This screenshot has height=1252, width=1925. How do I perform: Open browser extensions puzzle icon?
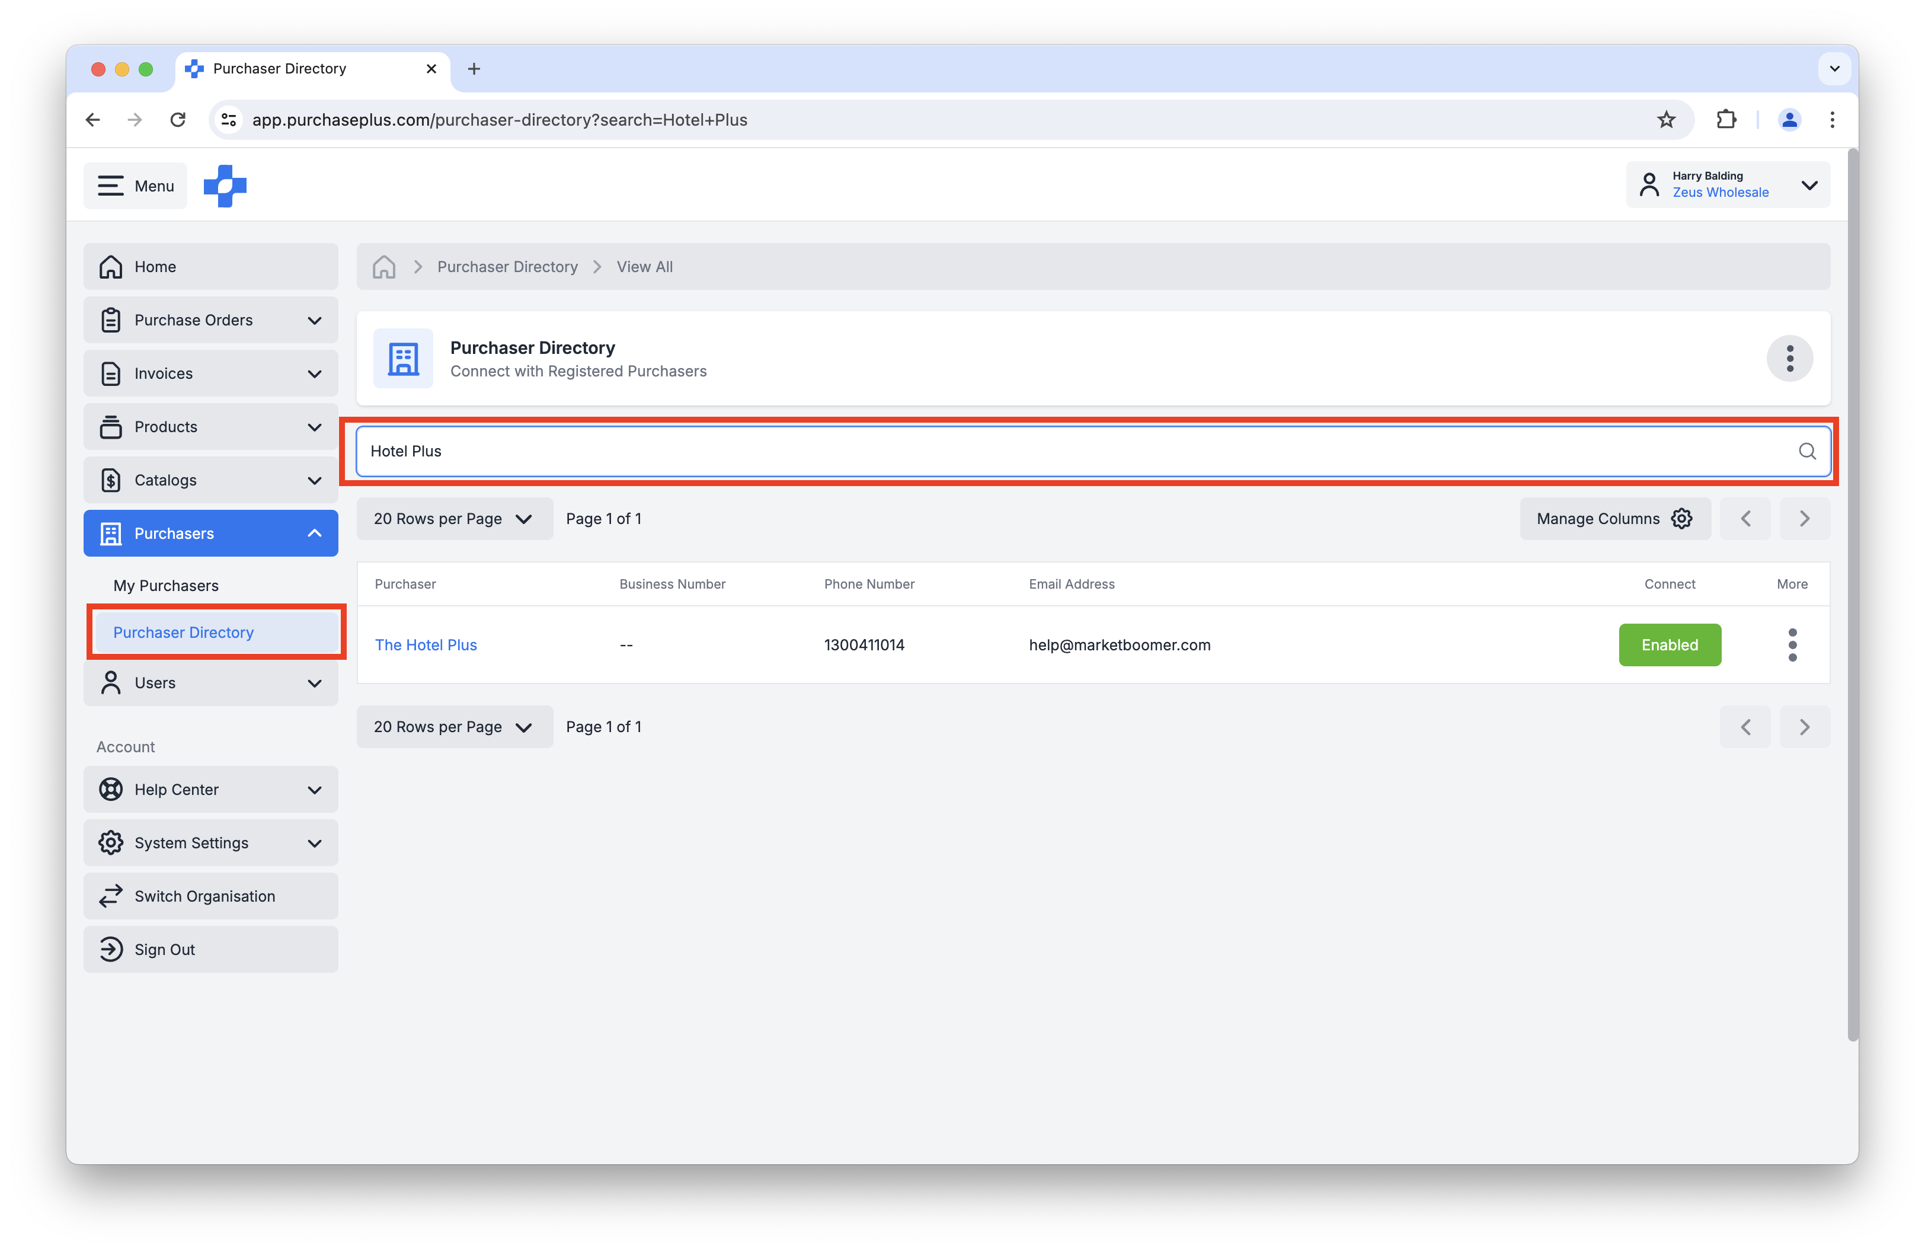coord(1725,120)
